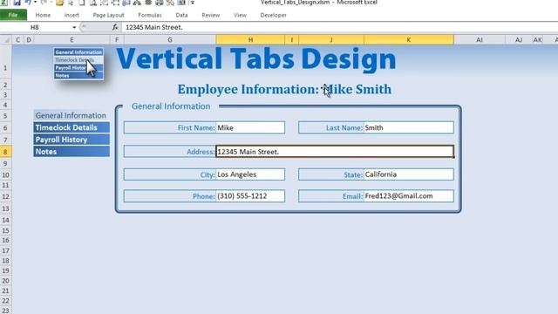Click the City: label
Image resolution: width=558 pixels, height=314 pixels.
pos(208,174)
